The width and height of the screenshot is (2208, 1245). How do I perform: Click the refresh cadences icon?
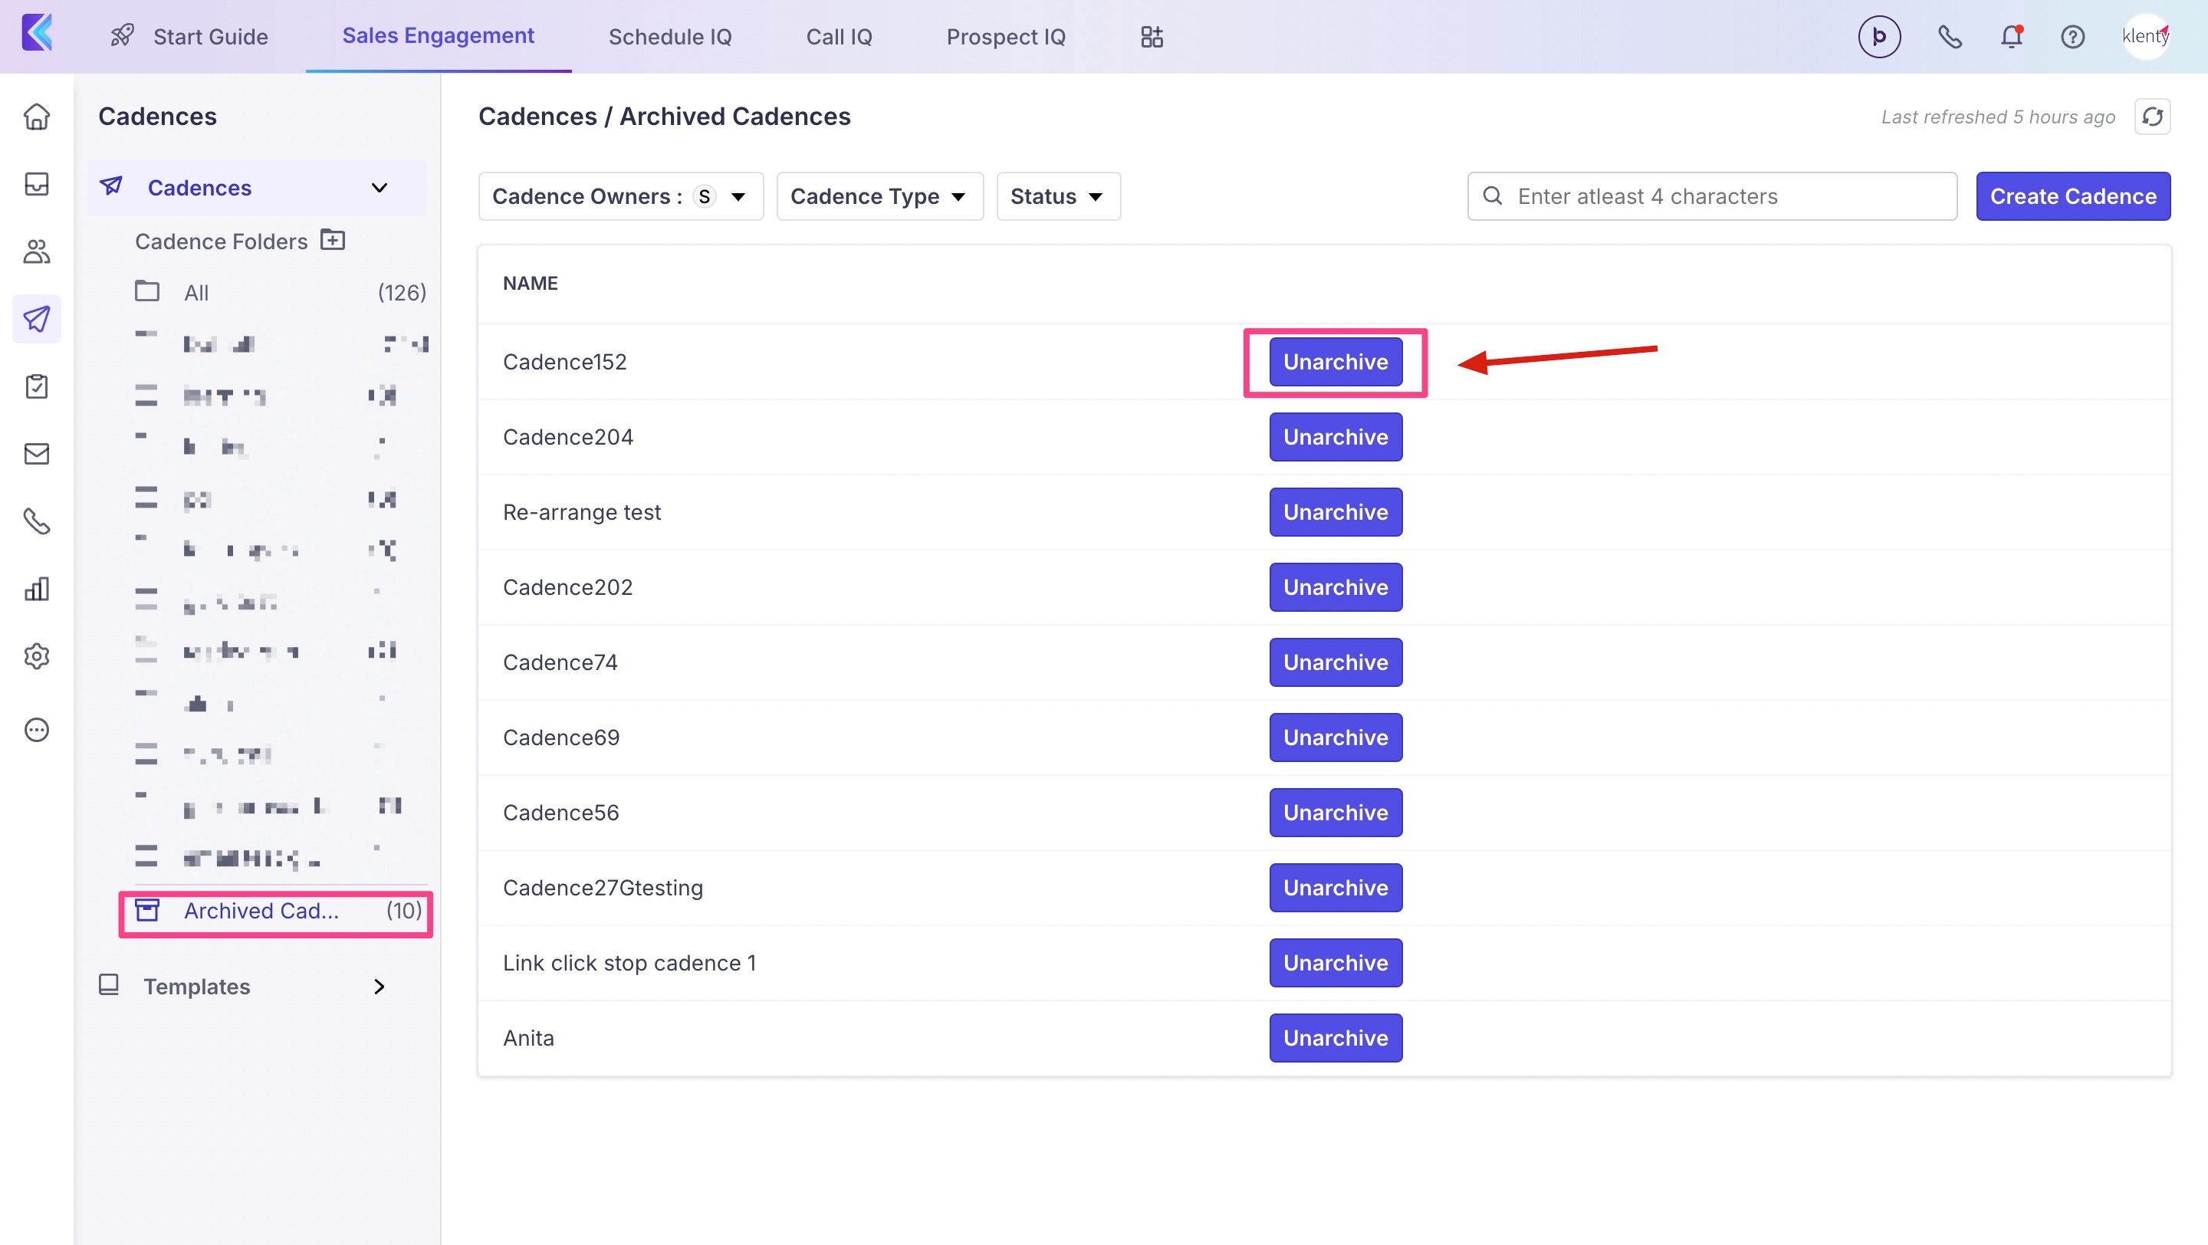(x=2151, y=117)
